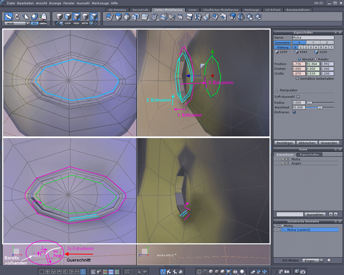344x275 pixels.
Task: Click the up arrow next to Auswählen
Action: point(336,214)
